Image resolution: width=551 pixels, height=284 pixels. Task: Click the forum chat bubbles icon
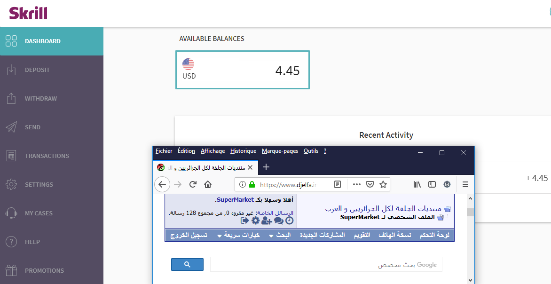click(x=279, y=221)
